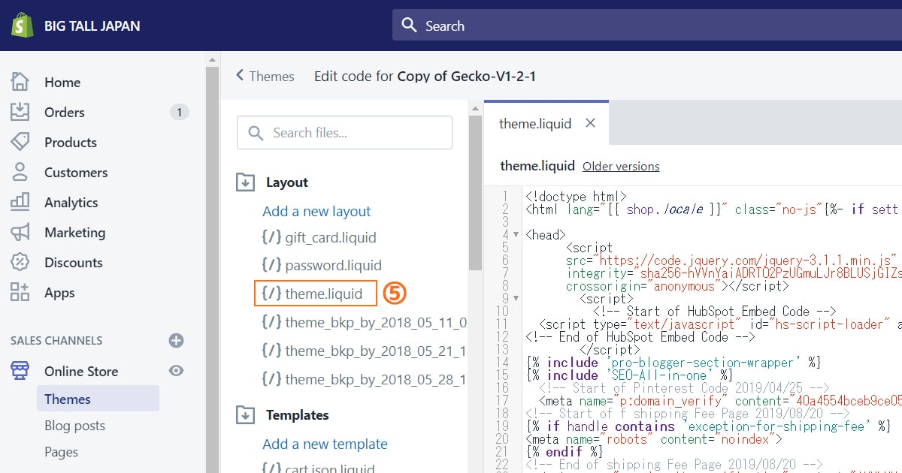Image resolution: width=902 pixels, height=473 pixels.
Task: Click the magnifier icon in Search files
Action: [x=256, y=133]
